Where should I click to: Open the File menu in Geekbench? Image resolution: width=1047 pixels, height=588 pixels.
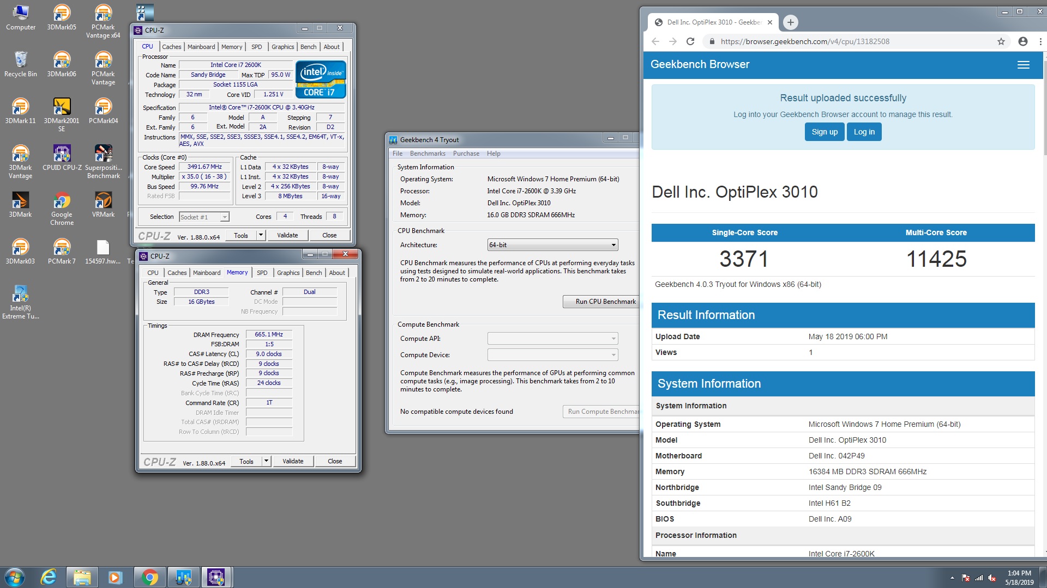(x=398, y=154)
